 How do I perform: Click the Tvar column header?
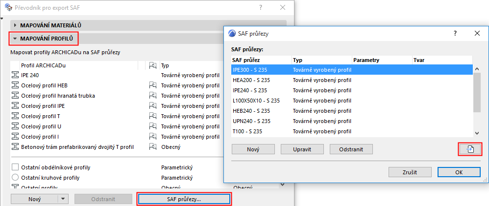(442, 60)
